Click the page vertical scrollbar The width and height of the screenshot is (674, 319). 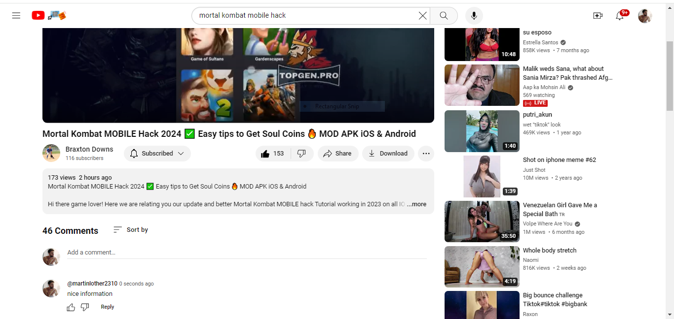tap(670, 75)
